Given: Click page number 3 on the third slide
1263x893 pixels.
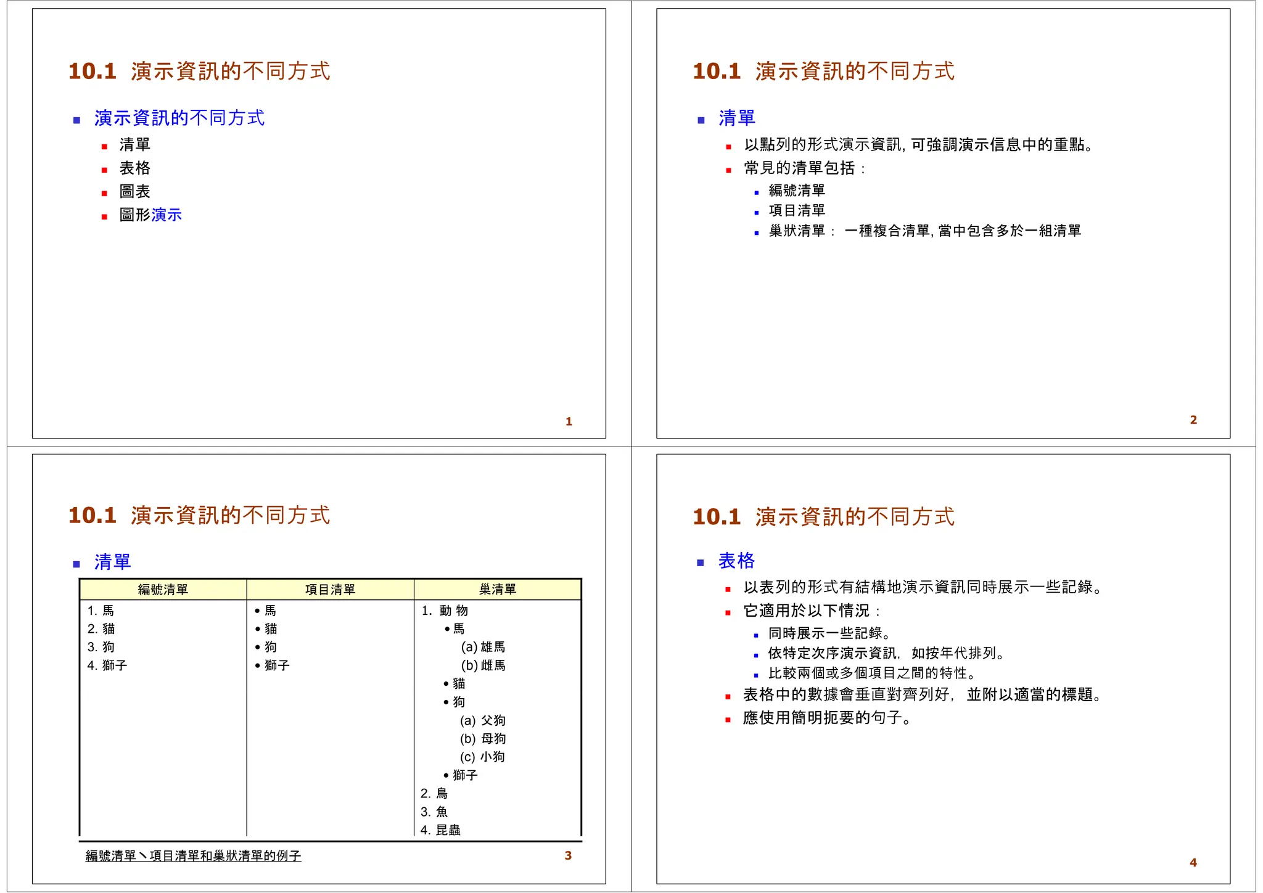Looking at the screenshot, I should 568,855.
